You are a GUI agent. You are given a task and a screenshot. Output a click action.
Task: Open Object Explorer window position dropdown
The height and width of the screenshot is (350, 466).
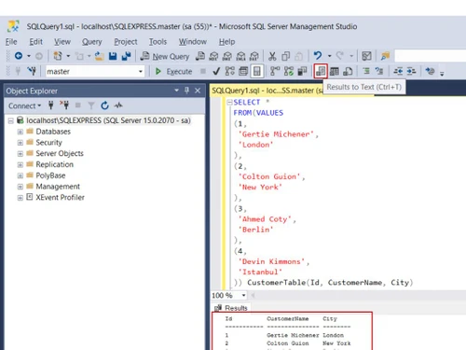tap(176, 91)
